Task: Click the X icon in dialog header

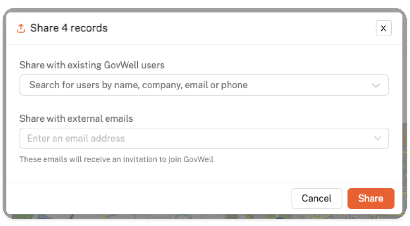Action: coord(384,28)
